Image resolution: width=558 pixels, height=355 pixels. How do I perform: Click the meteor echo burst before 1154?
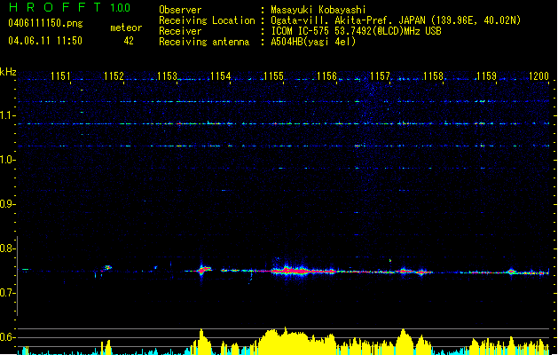(x=202, y=271)
